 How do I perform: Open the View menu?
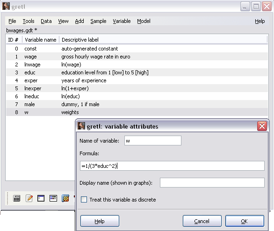pyautogui.click(x=63, y=21)
